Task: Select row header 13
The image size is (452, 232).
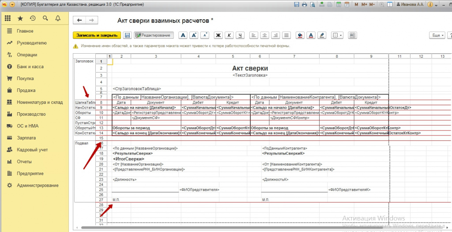Action: [101, 128]
